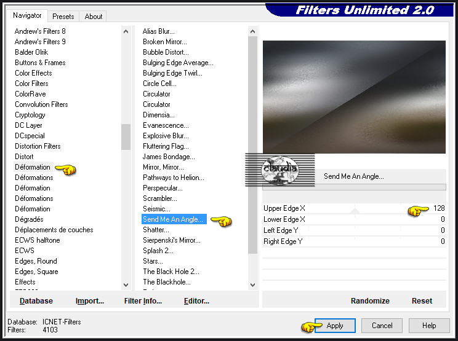Image resolution: width=458 pixels, height=341 pixels.
Task: Select the Circle Cell... filter
Action: [159, 84]
